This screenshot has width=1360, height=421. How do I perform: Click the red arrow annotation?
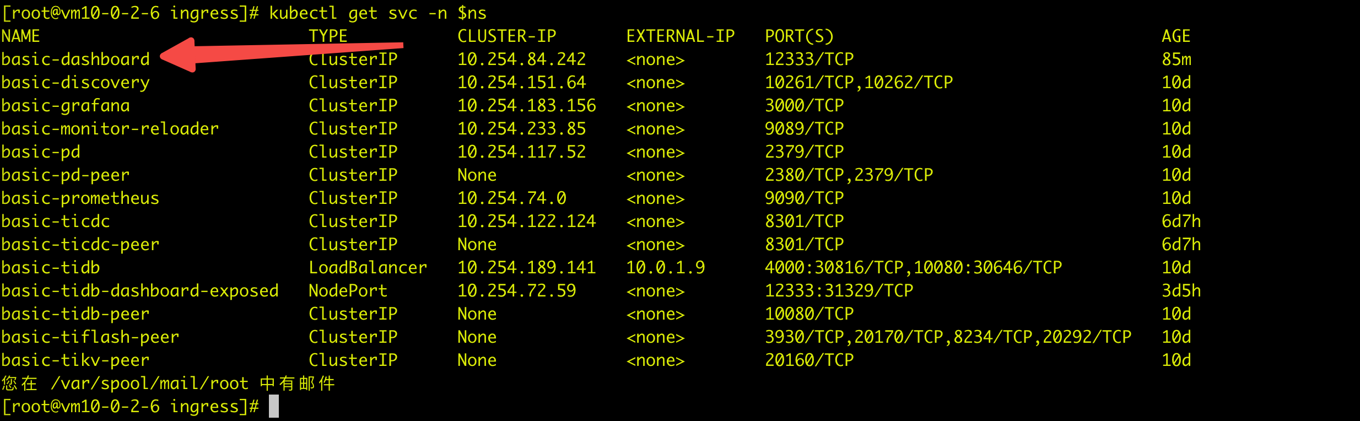[282, 55]
